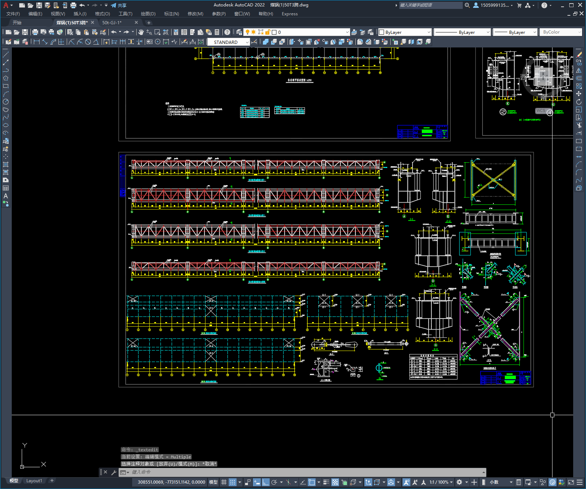Viewport: 586px width, 489px height.
Task: Close the 煤锅(1)50T3跨 drawing tab
Action: coord(93,22)
